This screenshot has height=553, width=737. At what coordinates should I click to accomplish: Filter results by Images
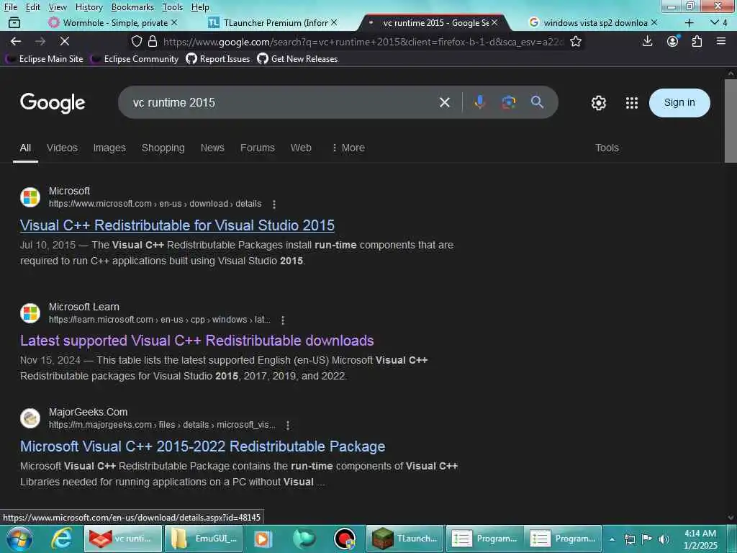coord(109,148)
